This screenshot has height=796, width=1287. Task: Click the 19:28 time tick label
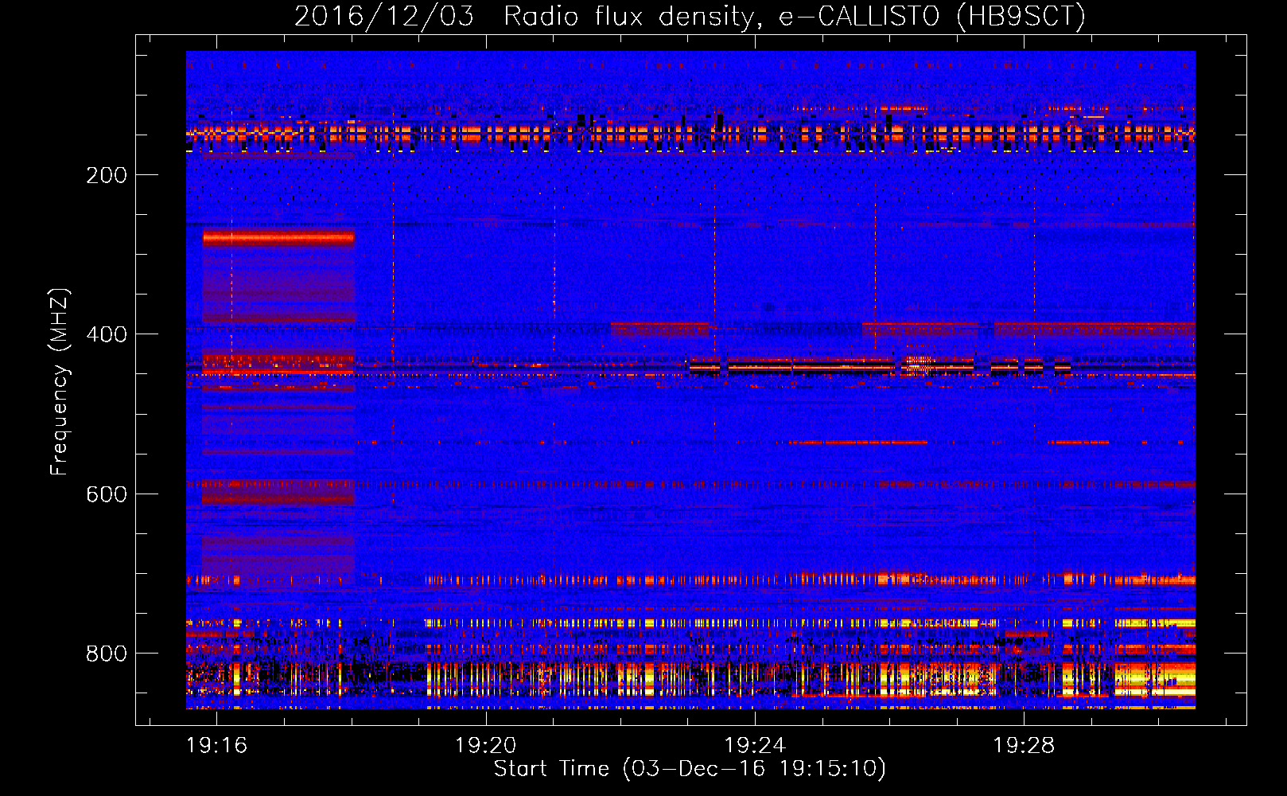(x=1024, y=746)
